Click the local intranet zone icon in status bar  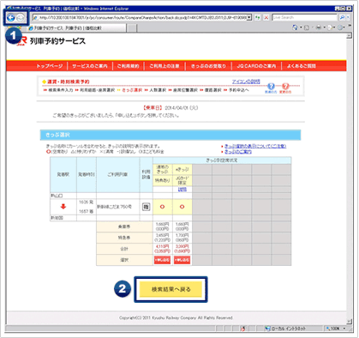(267, 329)
